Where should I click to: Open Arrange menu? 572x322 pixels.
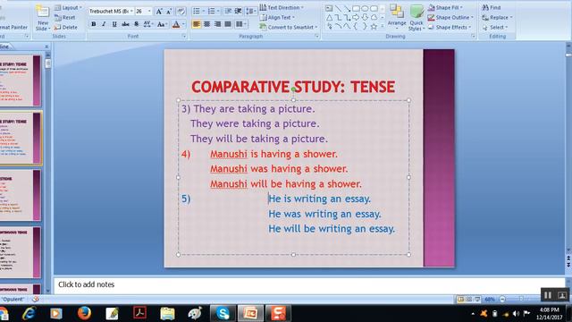click(x=397, y=17)
